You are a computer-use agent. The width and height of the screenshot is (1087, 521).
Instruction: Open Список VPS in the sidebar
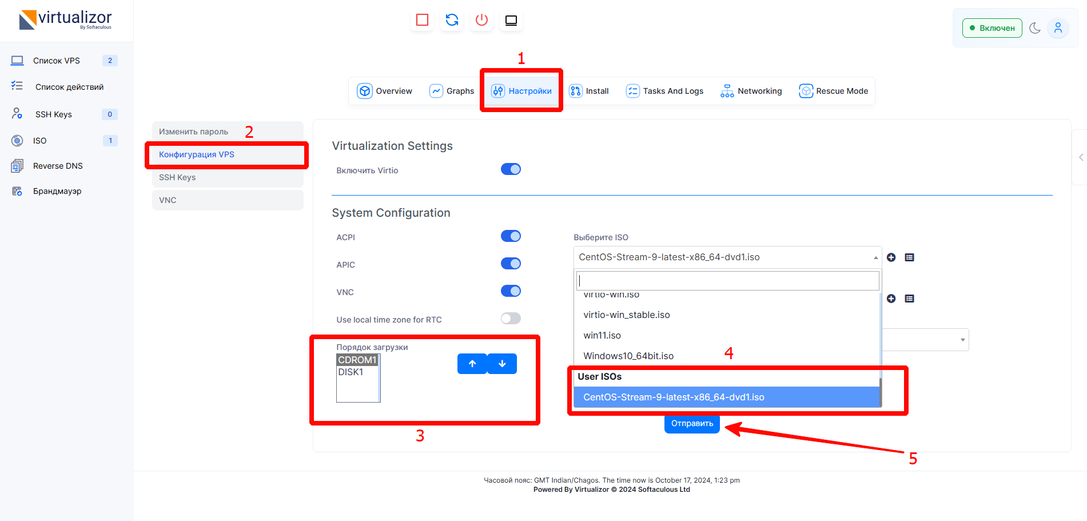point(57,61)
